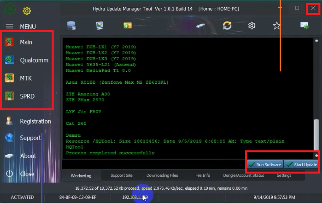Viewport: 322px width, 203px height.
Task: Open the Settings tab
Action: click(284, 176)
